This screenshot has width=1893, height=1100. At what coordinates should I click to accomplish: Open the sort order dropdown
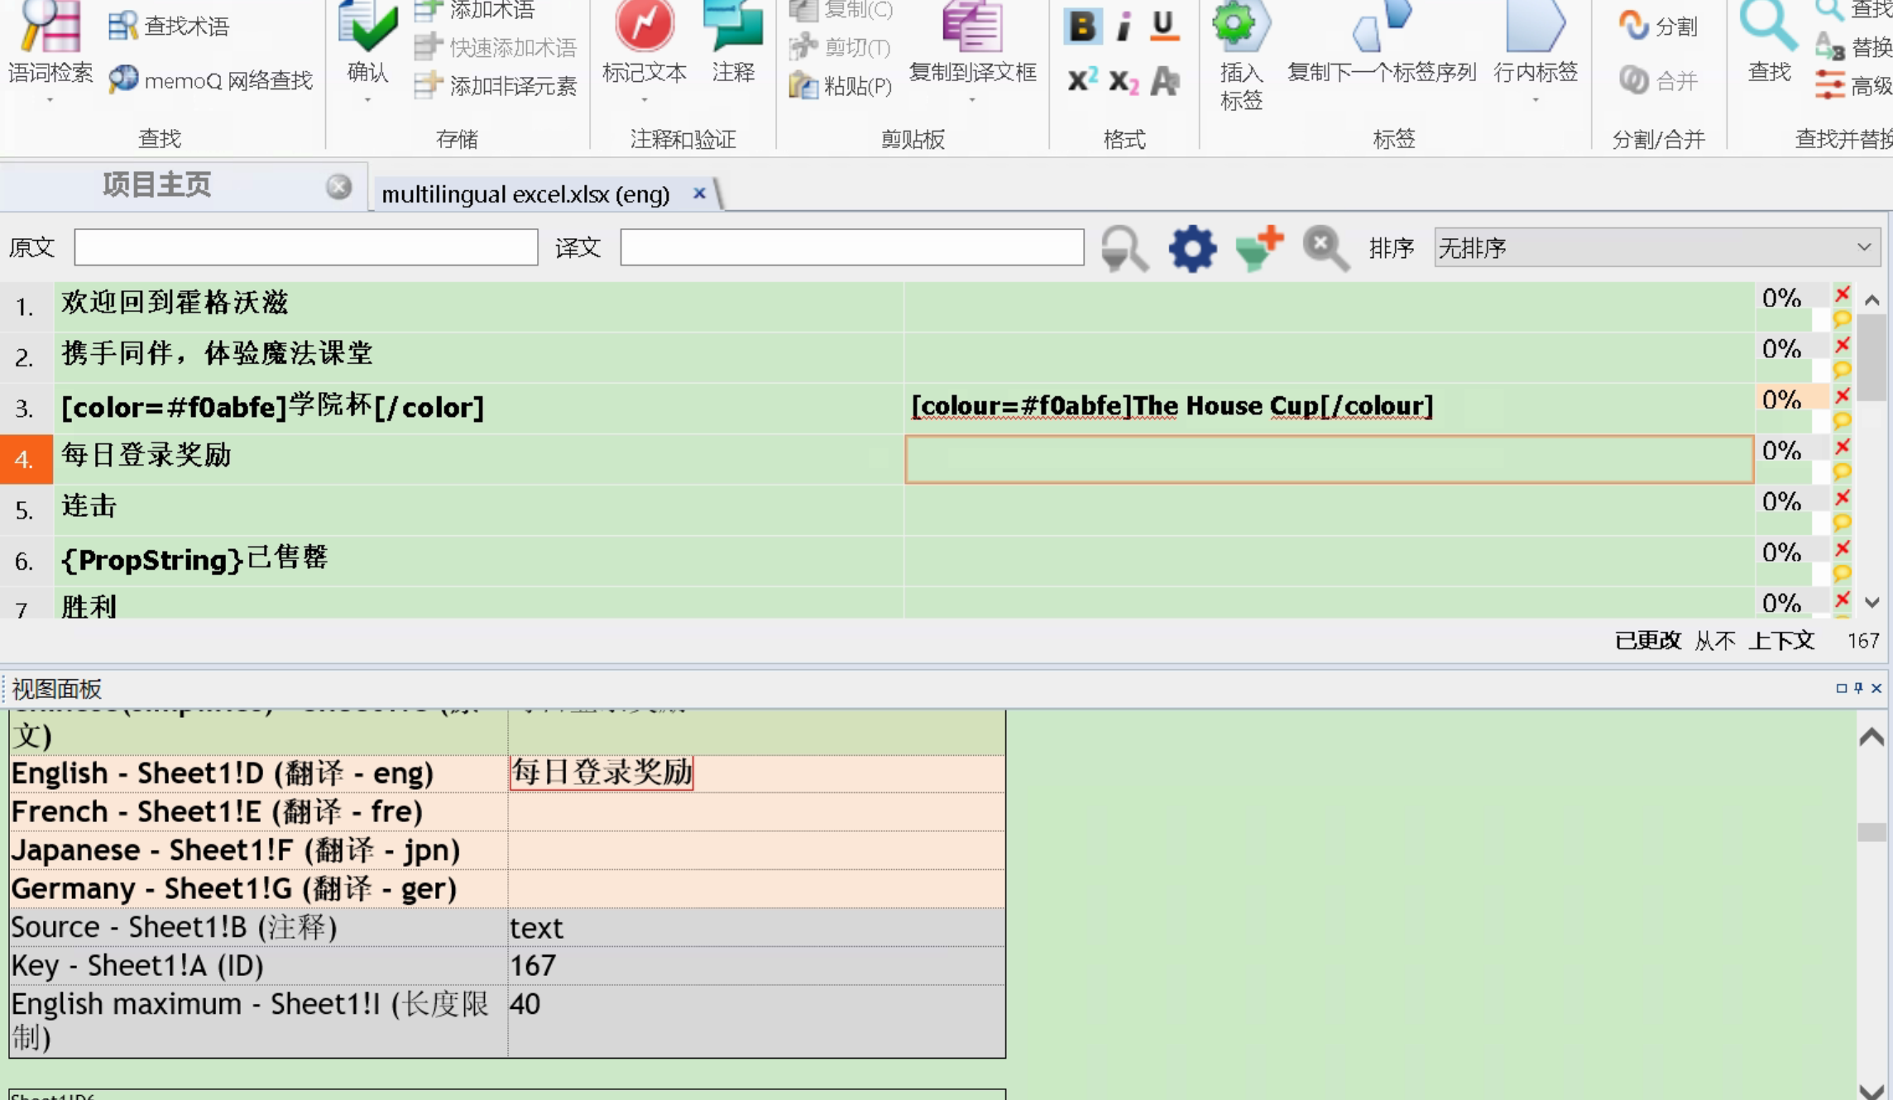coord(1656,247)
